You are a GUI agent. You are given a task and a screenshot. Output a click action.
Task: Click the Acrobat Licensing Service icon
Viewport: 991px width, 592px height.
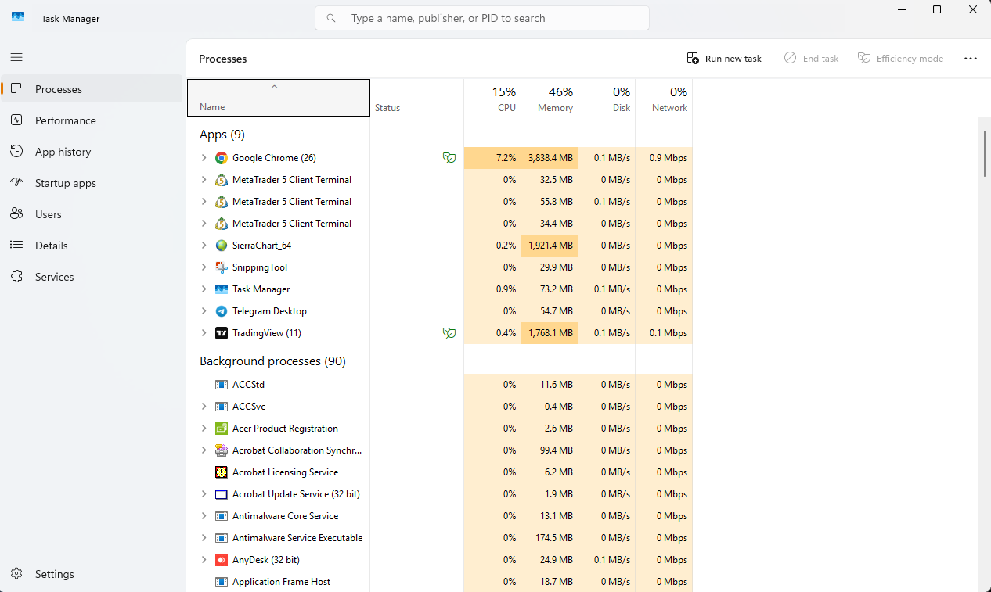pyautogui.click(x=222, y=472)
